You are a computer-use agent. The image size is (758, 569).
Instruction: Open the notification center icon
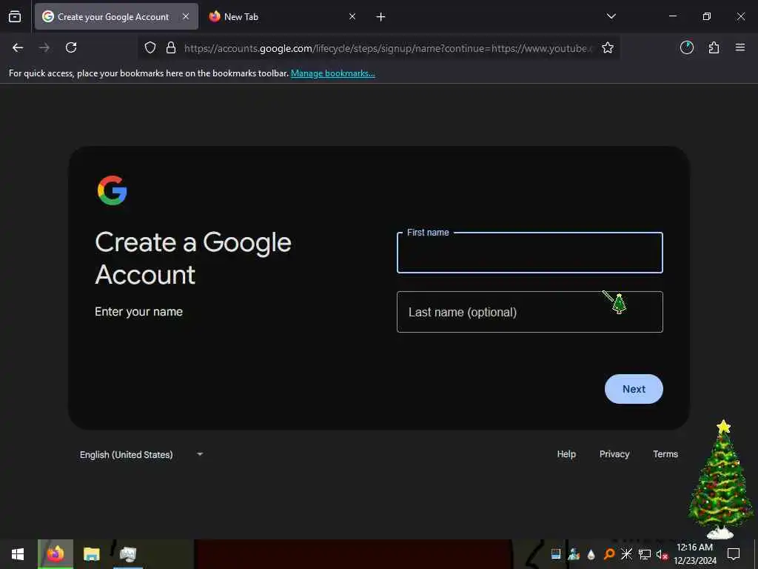click(734, 554)
